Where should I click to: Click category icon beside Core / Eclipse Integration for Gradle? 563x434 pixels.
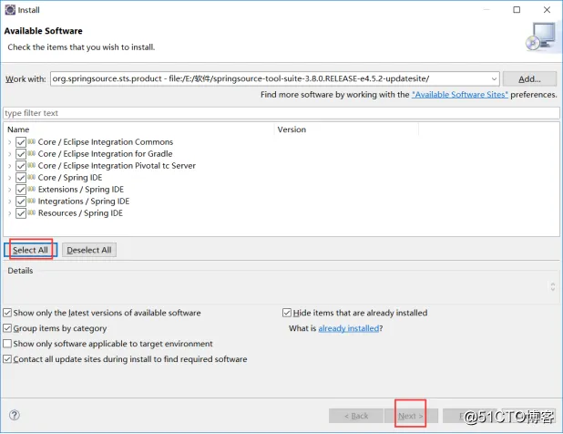click(x=32, y=153)
